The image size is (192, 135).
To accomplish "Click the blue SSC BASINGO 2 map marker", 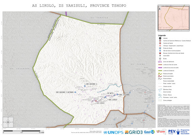I will click(85, 86).
